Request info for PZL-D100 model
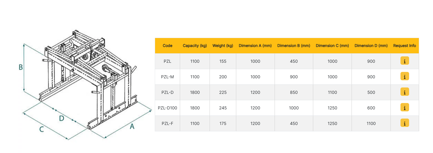Viewport: 433px width, 153px height. (x=404, y=108)
